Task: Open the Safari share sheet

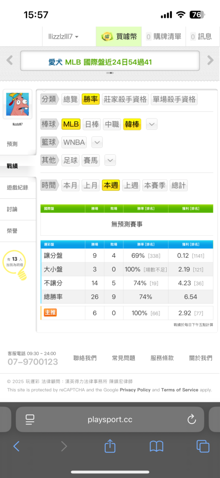Action: 110,445
